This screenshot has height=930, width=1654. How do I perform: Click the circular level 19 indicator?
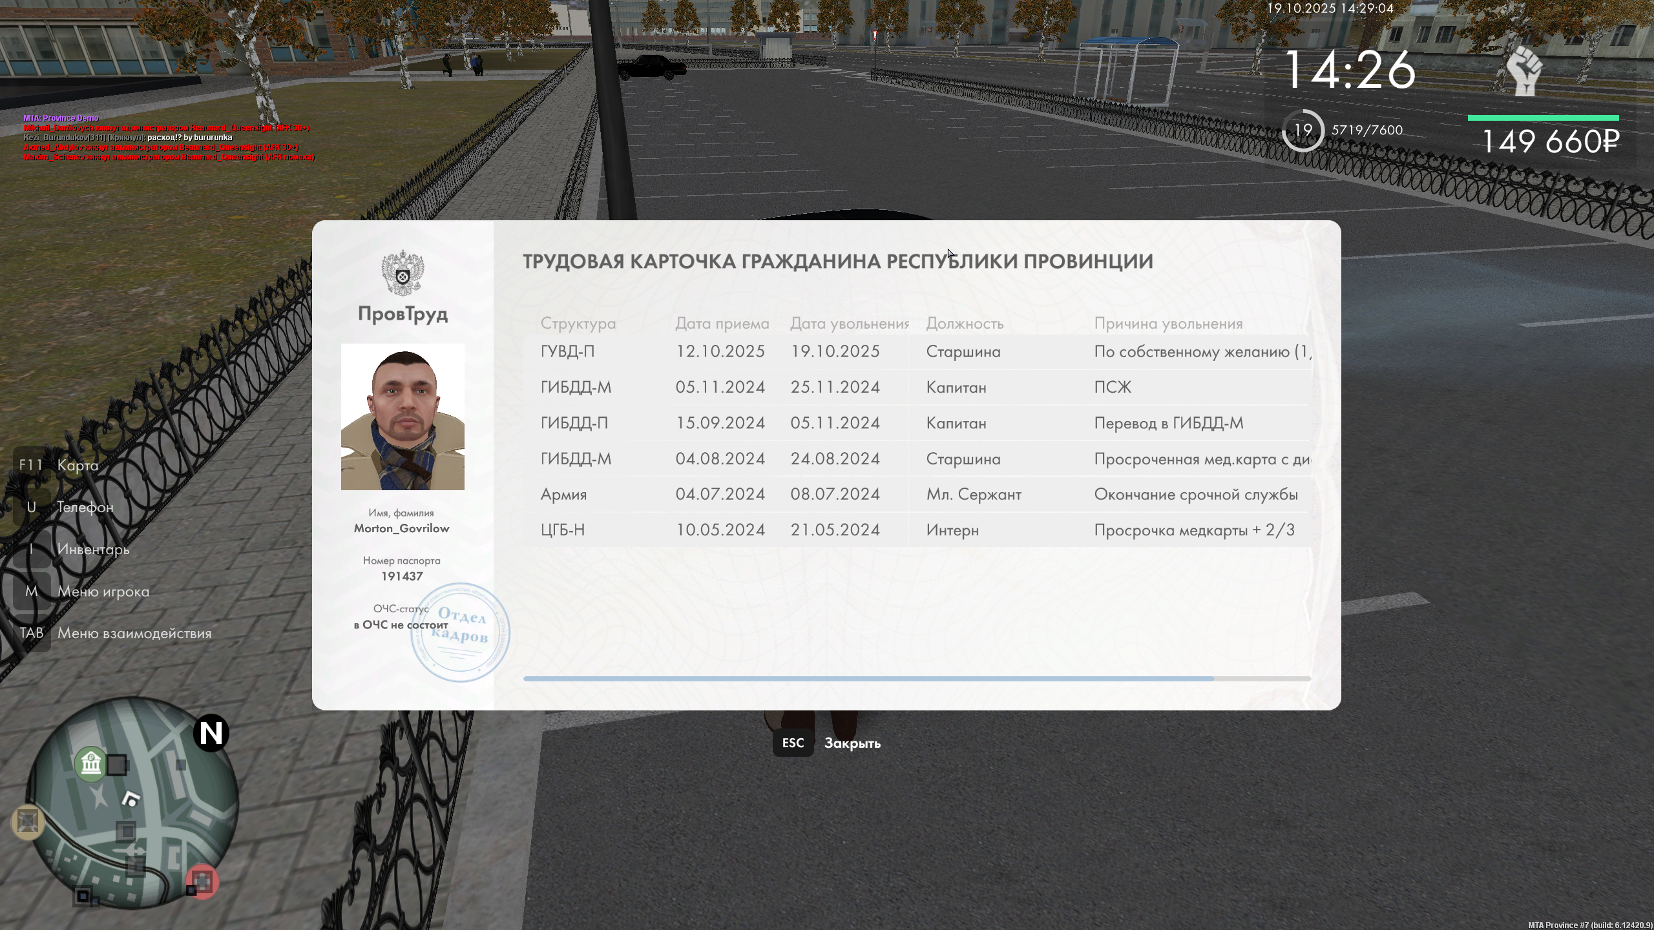(x=1303, y=130)
